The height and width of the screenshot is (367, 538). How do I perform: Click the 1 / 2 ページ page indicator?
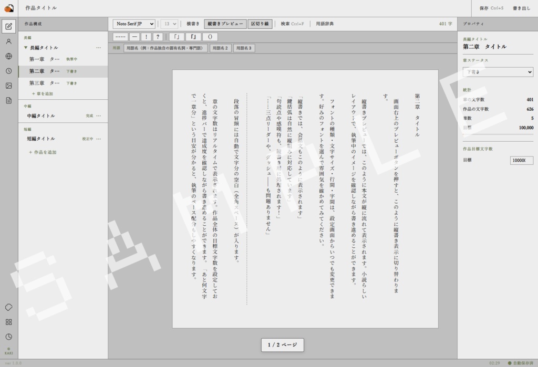[x=282, y=345]
